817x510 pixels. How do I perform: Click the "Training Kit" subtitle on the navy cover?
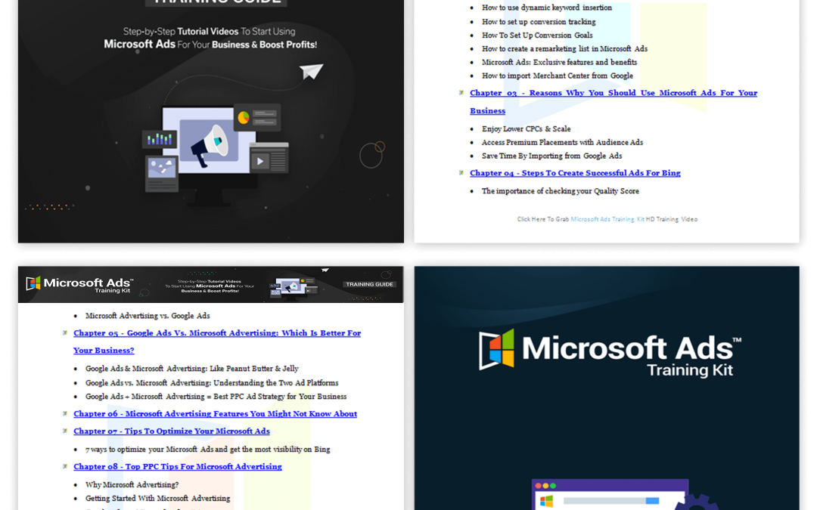coord(690,370)
